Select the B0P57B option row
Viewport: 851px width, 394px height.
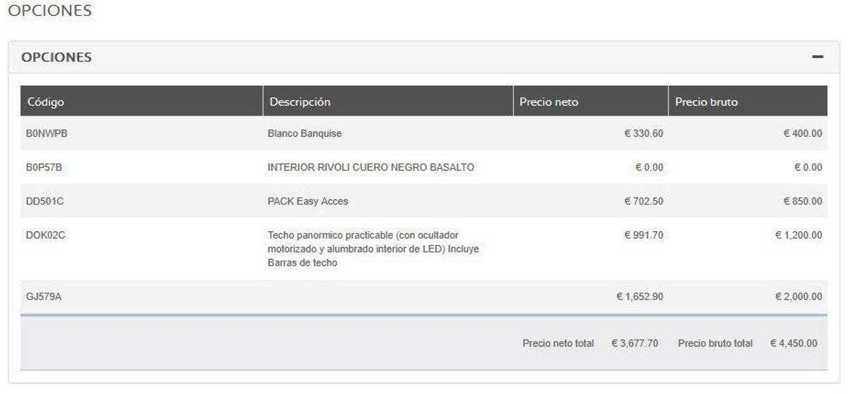424,167
